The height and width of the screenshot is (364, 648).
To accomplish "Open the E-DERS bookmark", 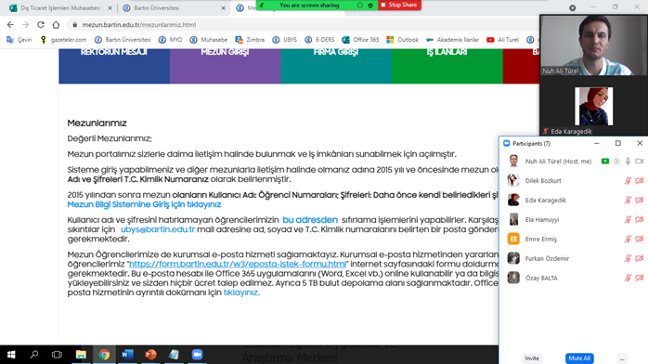I will (x=319, y=40).
